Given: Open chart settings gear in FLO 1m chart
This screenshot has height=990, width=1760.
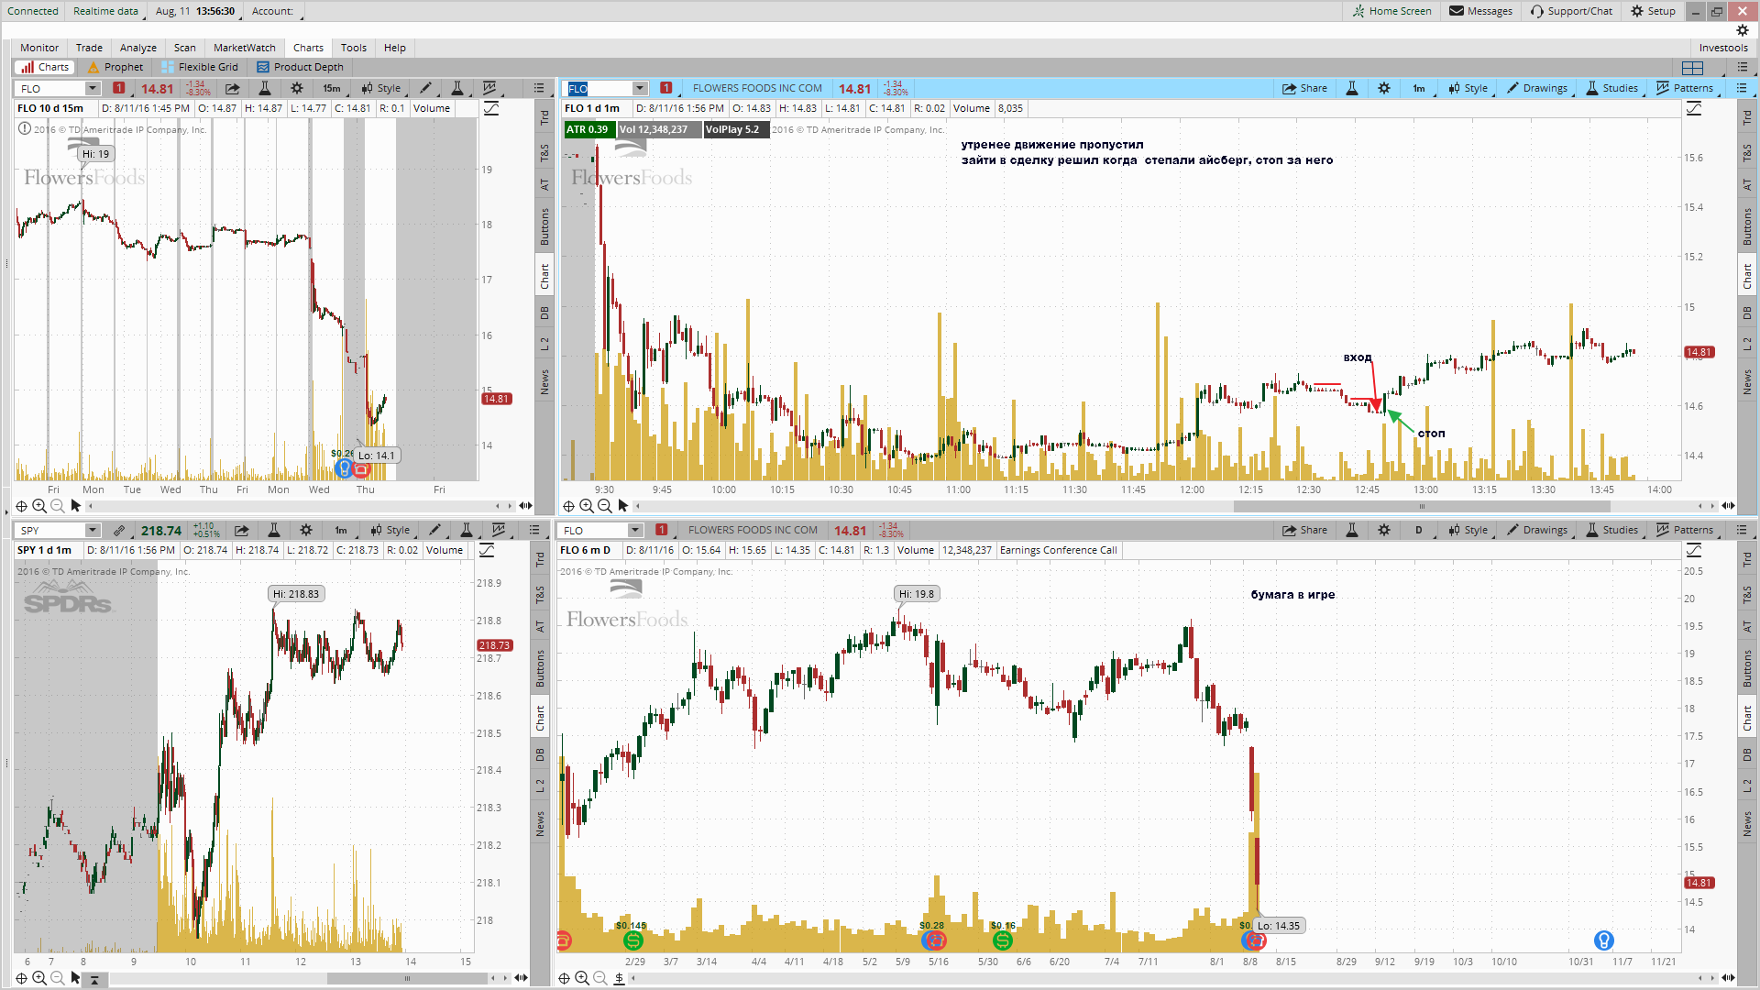Looking at the screenshot, I should coord(1384,89).
